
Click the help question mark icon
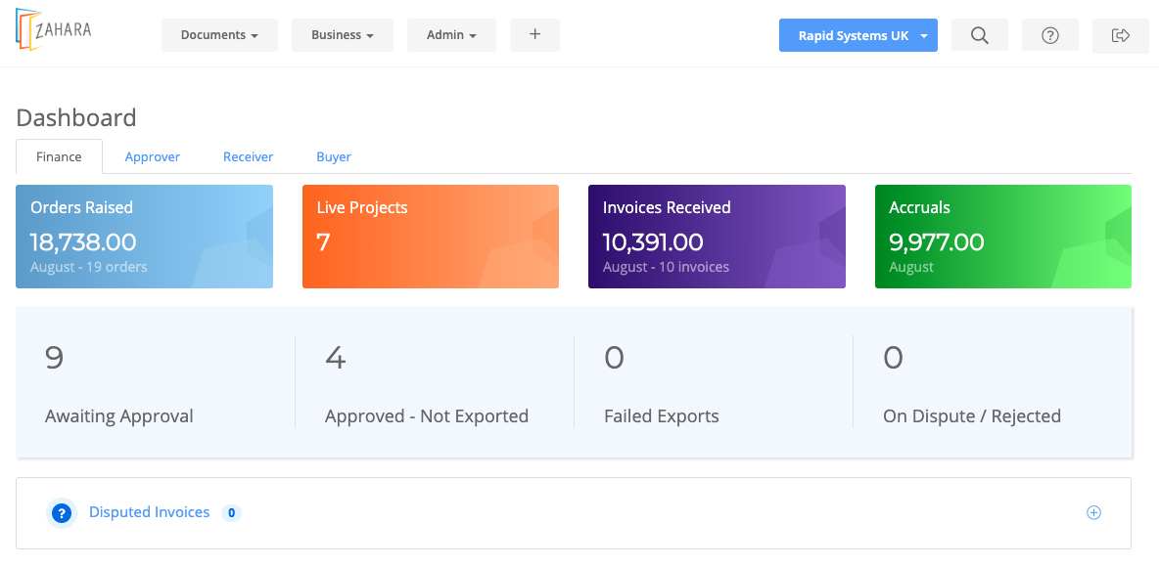1050,35
